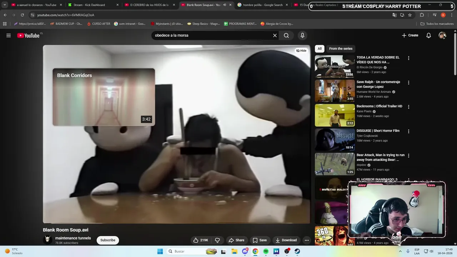
Task: Switch to El CEREBRO de los HIJOS tab
Action: click(x=149, y=5)
